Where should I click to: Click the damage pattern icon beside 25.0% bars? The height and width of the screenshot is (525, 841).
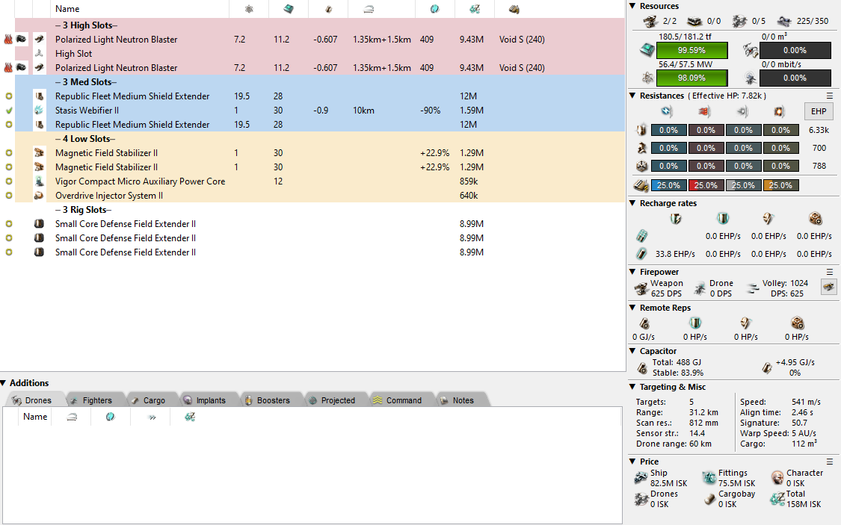641,185
